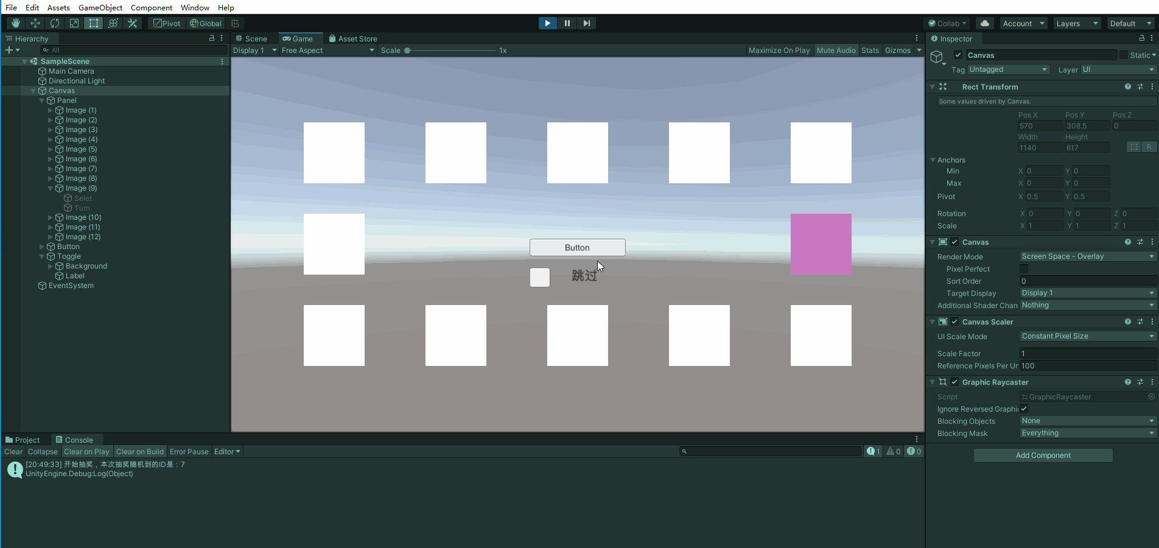Pause playback with the pause control
Viewport: 1159px width, 548px height.
point(567,23)
